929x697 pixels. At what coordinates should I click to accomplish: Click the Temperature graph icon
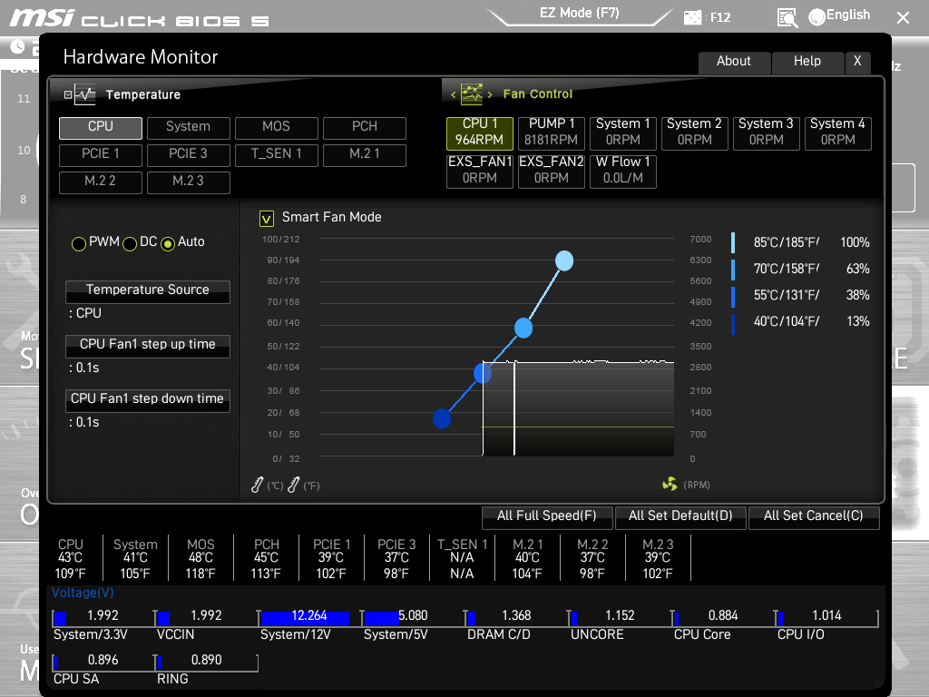84,94
